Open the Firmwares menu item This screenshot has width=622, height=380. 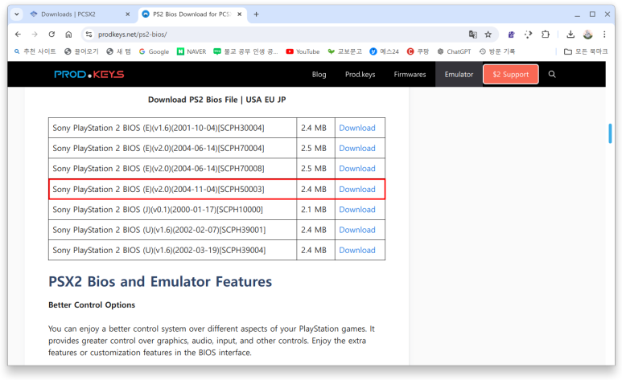[410, 75]
